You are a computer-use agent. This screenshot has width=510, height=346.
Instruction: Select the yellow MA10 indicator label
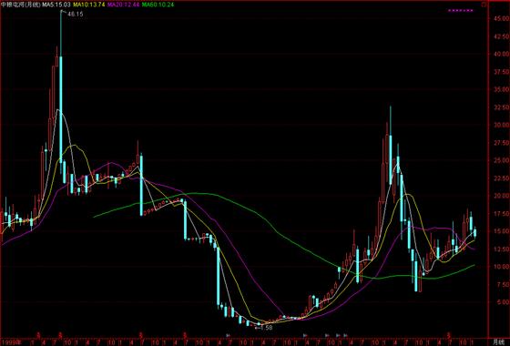coord(89,5)
